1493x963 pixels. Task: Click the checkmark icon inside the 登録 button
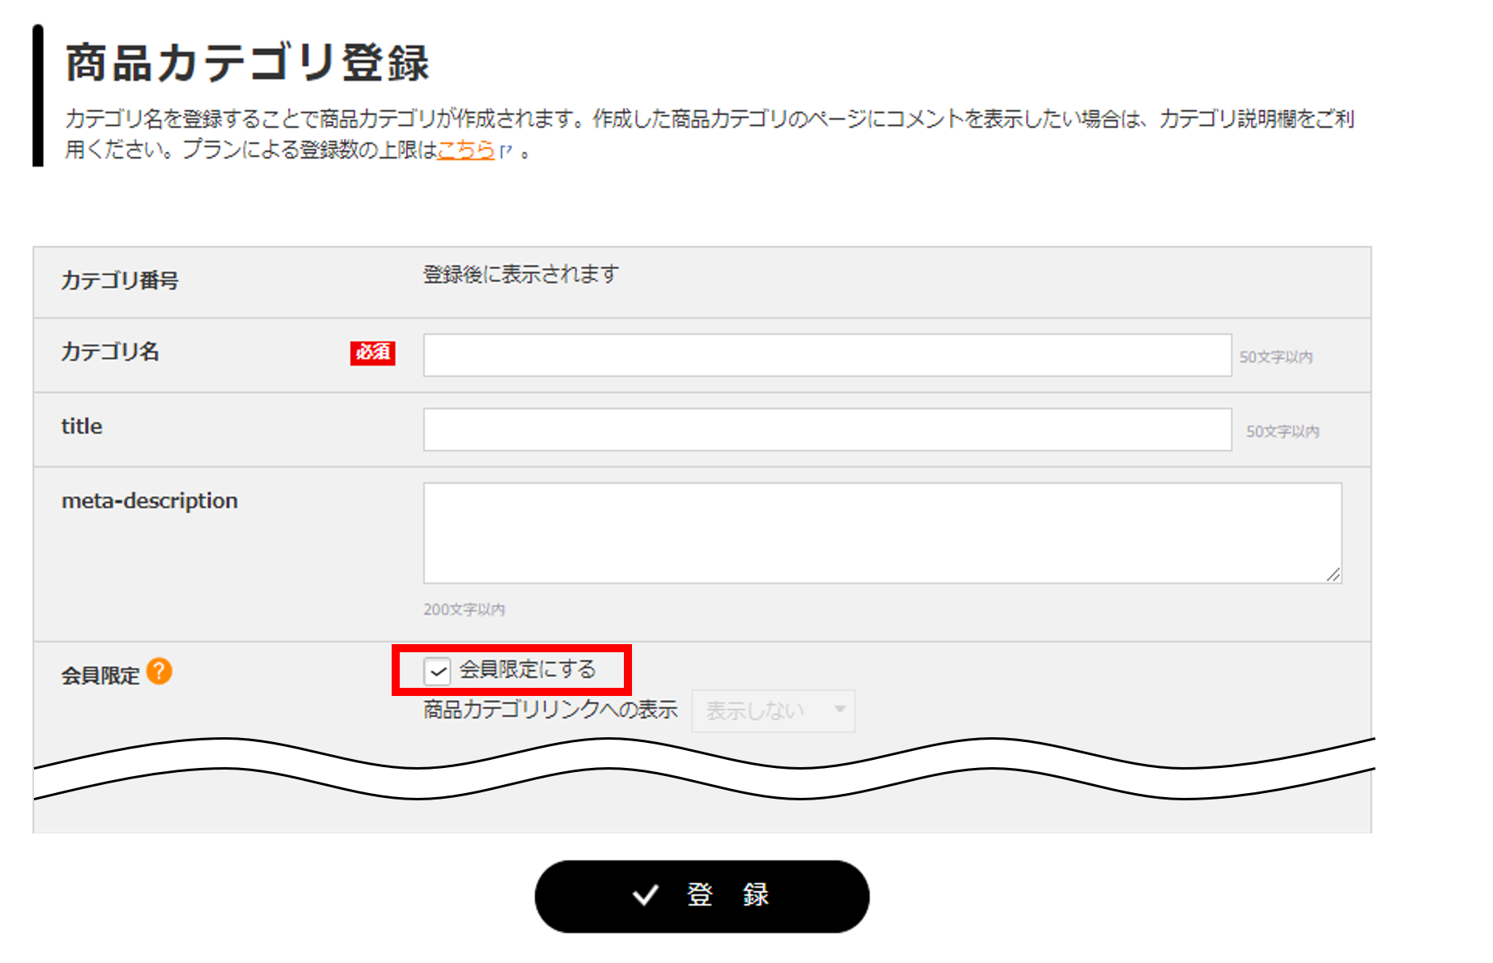click(x=643, y=895)
